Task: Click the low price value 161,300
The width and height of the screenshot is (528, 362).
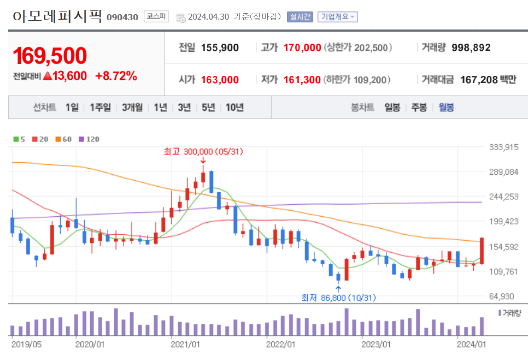Action: (302, 80)
